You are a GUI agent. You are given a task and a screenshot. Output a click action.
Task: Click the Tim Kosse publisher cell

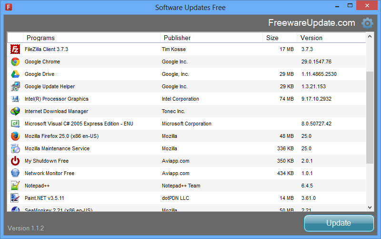(174, 49)
